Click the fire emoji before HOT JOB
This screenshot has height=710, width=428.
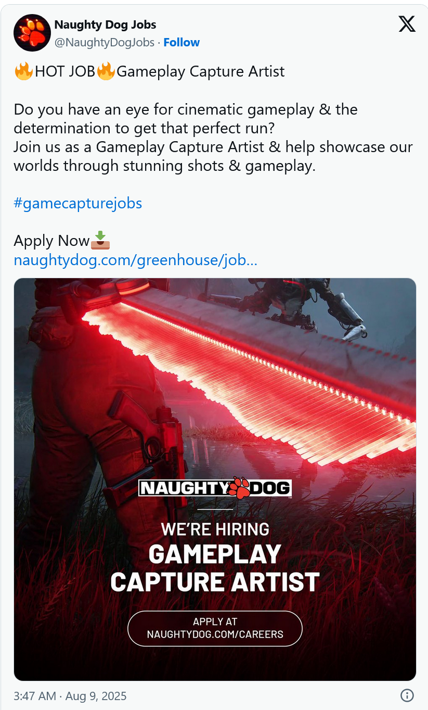pyautogui.click(x=24, y=71)
